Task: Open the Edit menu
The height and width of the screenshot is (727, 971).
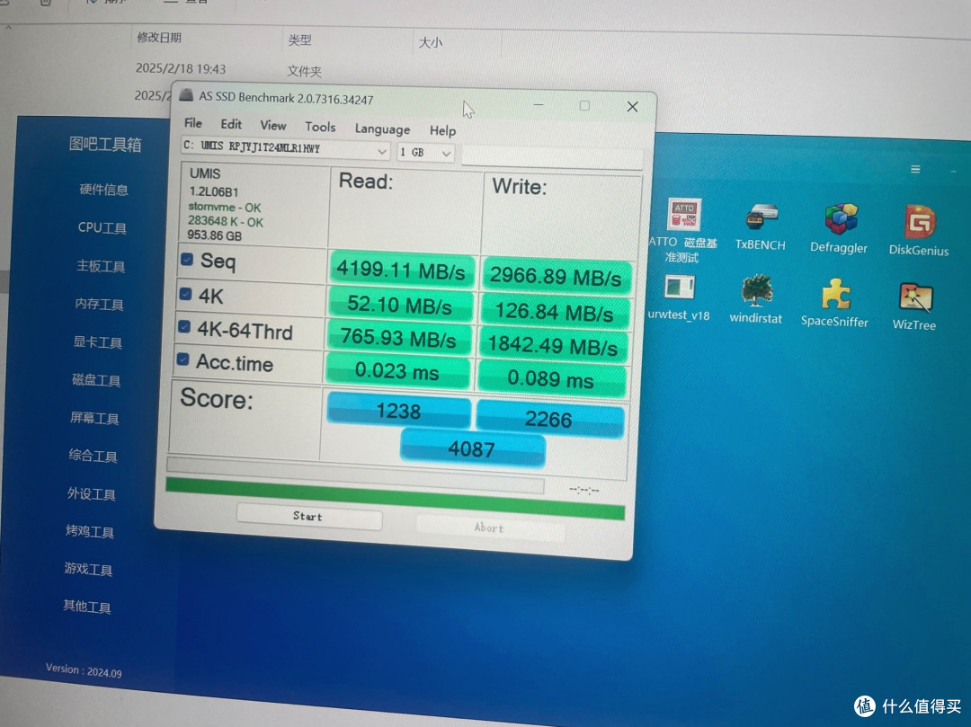Action: (231, 124)
